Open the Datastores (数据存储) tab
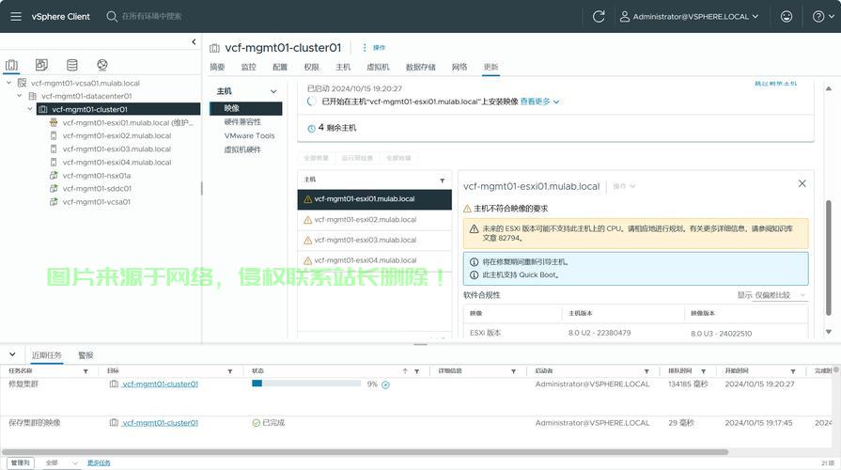Screen dimensions: 841x470 421,67
